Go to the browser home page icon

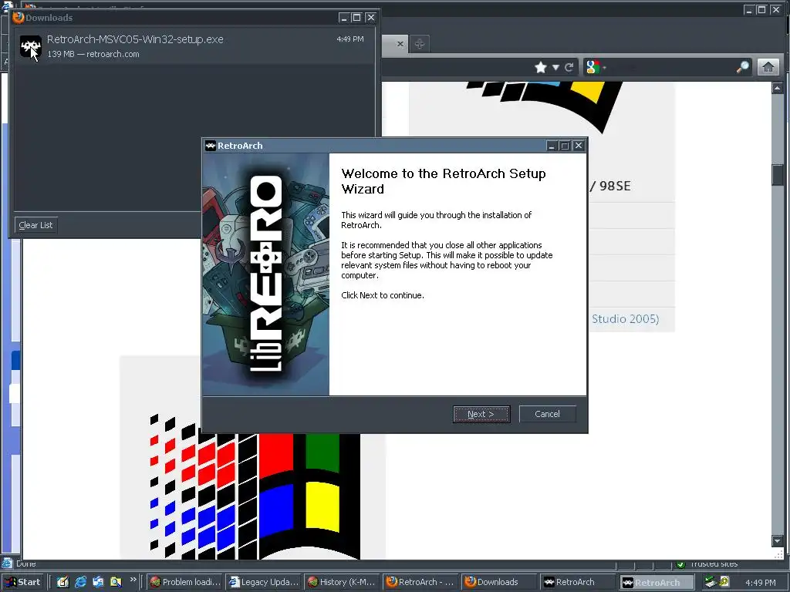coord(768,67)
